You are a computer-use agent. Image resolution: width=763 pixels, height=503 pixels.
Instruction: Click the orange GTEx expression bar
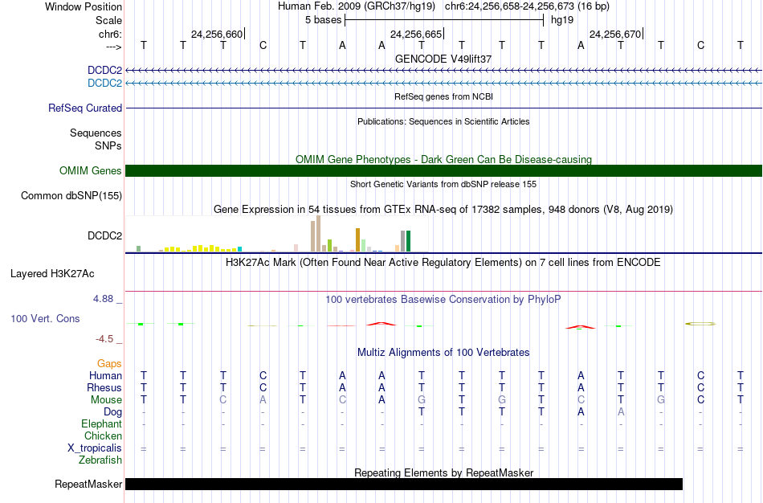pos(357,239)
